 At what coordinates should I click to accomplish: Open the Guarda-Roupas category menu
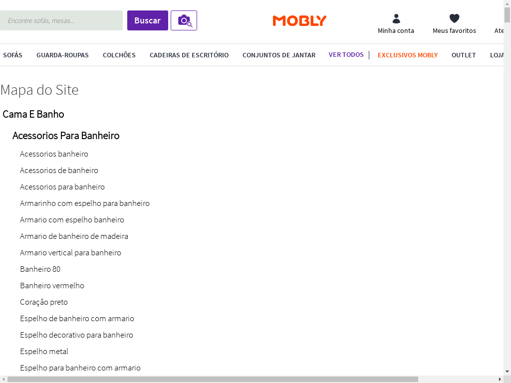click(x=62, y=55)
